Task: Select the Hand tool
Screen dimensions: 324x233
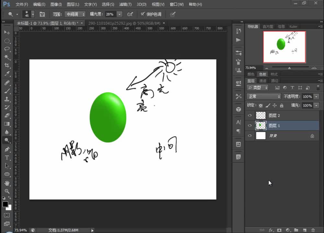Action: tap(7, 183)
